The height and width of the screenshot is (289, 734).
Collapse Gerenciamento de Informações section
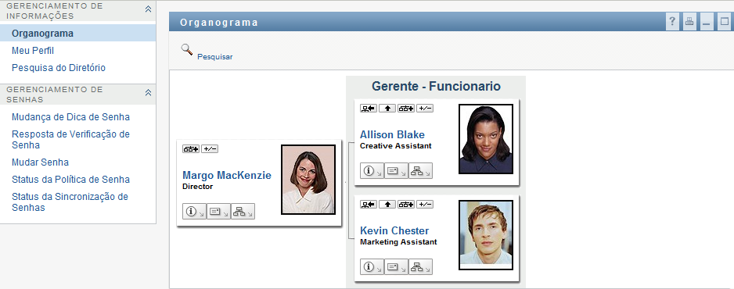click(x=148, y=9)
